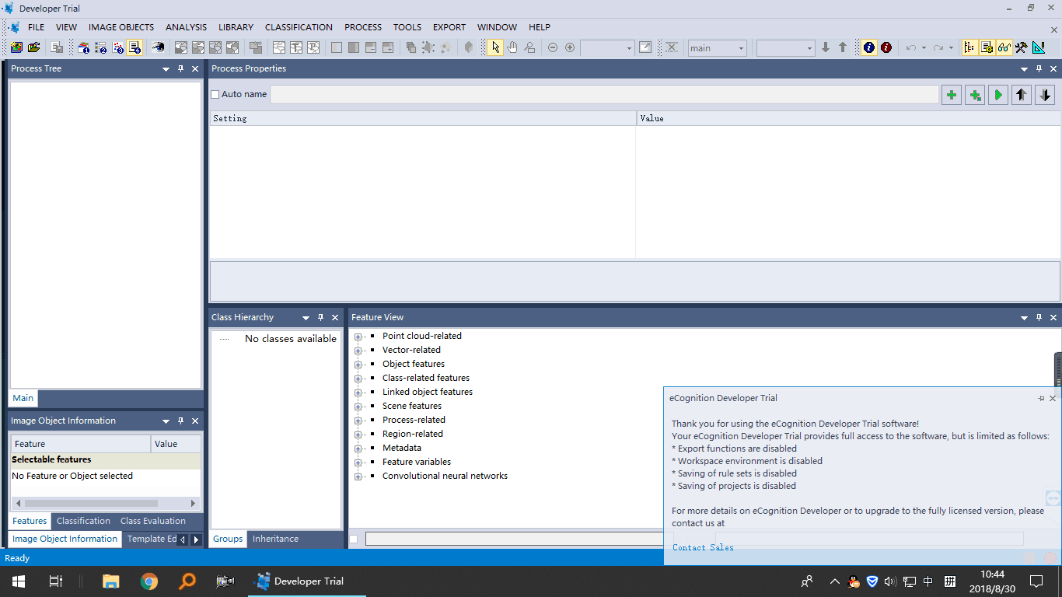
Task: Click the Main tab in Process Tree
Action: pyautogui.click(x=23, y=398)
